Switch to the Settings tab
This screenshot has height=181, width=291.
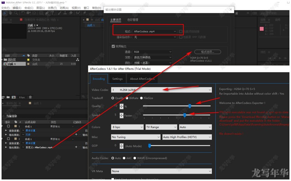click(117, 79)
